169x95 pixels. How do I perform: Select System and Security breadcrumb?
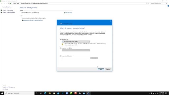(x=26, y=3)
